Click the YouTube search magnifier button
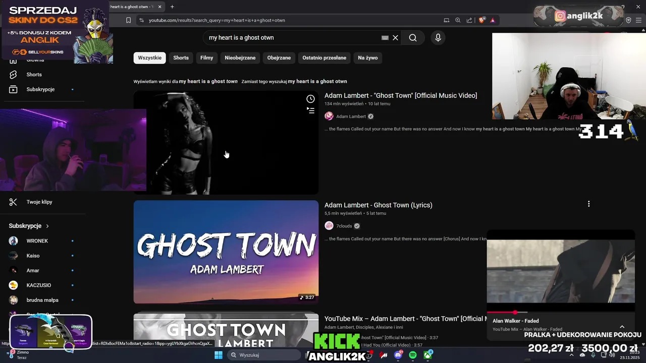This screenshot has width=646, height=363. 413,38
